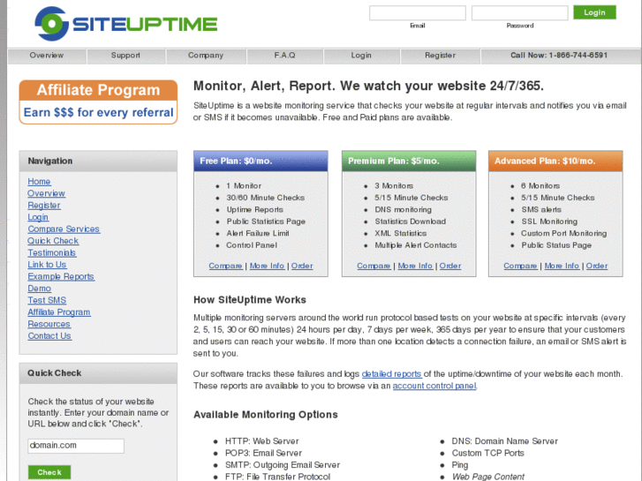This screenshot has height=481, width=642.
Task: Open Login link in Navigation sidebar
Action: pyautogui.click(x=38, y=217)
